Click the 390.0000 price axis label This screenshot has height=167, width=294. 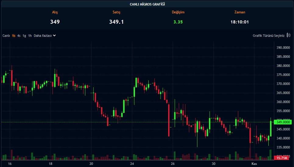click(283, 48)
